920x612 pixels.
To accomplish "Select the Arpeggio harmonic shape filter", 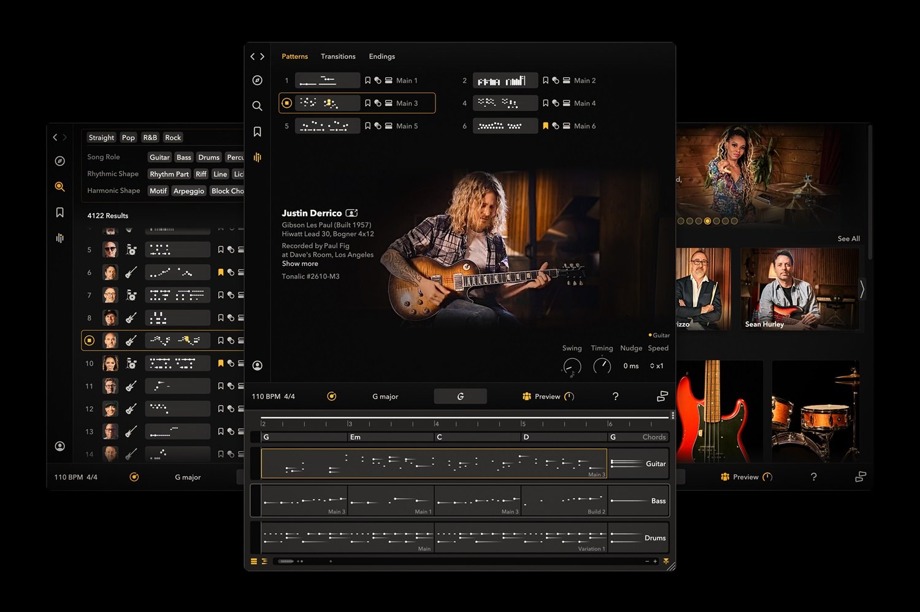I will tap(188, 191).
